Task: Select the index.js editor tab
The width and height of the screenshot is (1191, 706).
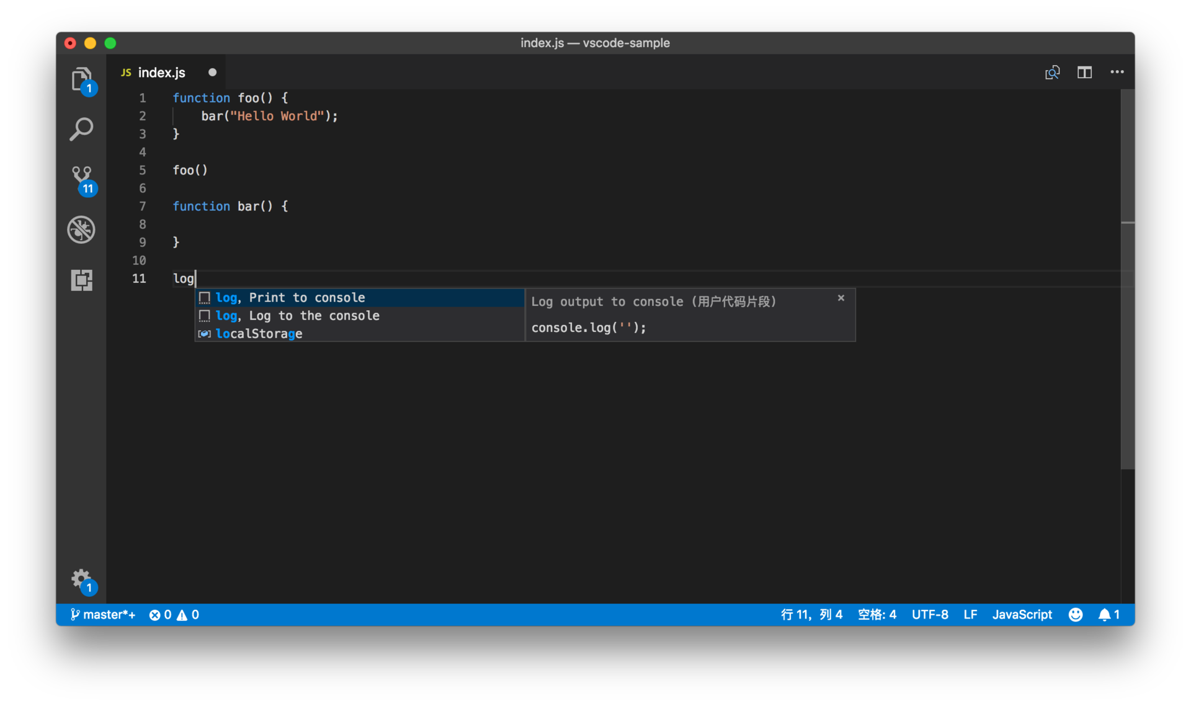Action: [161, 73]
